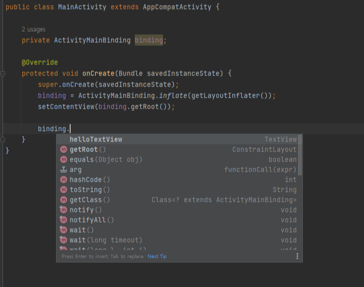This screenshot has height=287, width=364.
Task: Pick equals(Object obj) completion entry
Action: [x=177, y=160]
